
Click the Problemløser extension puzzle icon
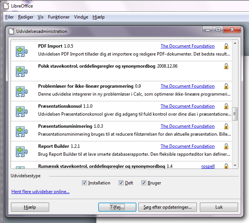(22, 91)
